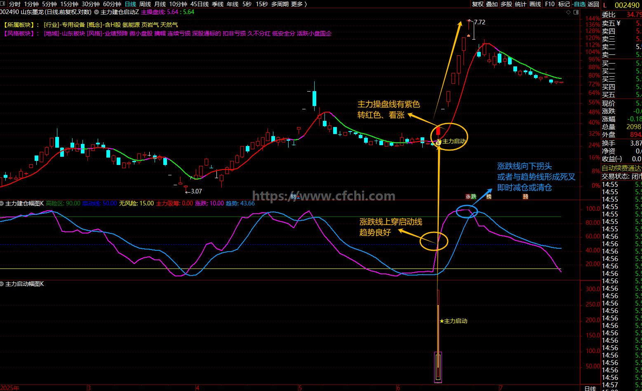Click the 统计 statistics button
642x391 pixels.
coord(521,4)
